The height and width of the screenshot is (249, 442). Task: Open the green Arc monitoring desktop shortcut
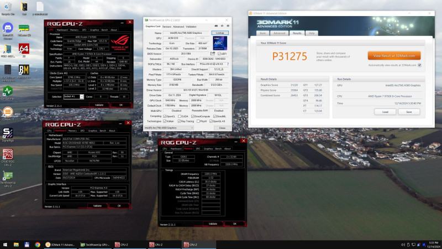(x=8, y=92)
